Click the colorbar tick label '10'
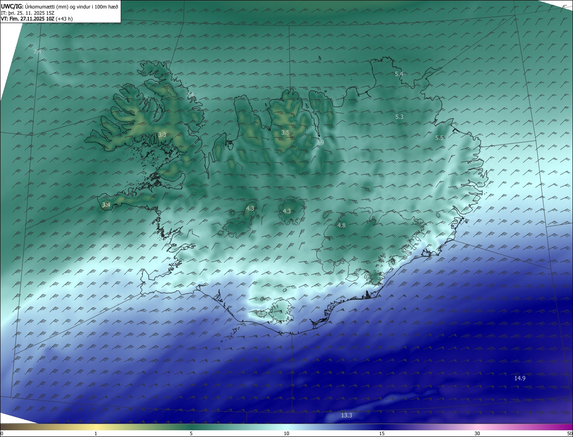Viewport: 573px width, 437px height. point(286,434)
